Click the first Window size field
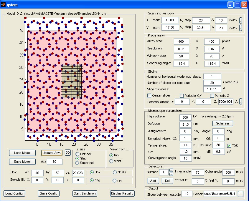 181,56
